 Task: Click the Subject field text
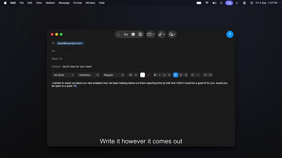77,67
